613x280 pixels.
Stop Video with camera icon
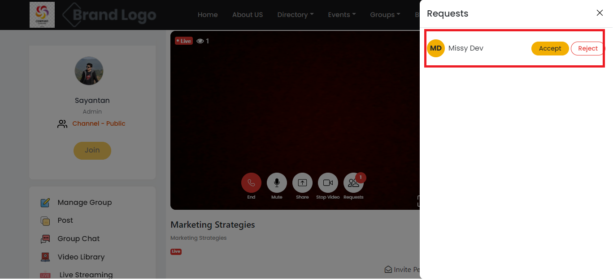(x=328, y=183)
